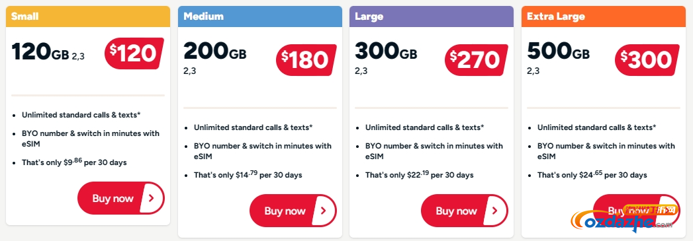Select the purple Large plan header
This screenshot has width=693, height=241.
coord(432,17)
